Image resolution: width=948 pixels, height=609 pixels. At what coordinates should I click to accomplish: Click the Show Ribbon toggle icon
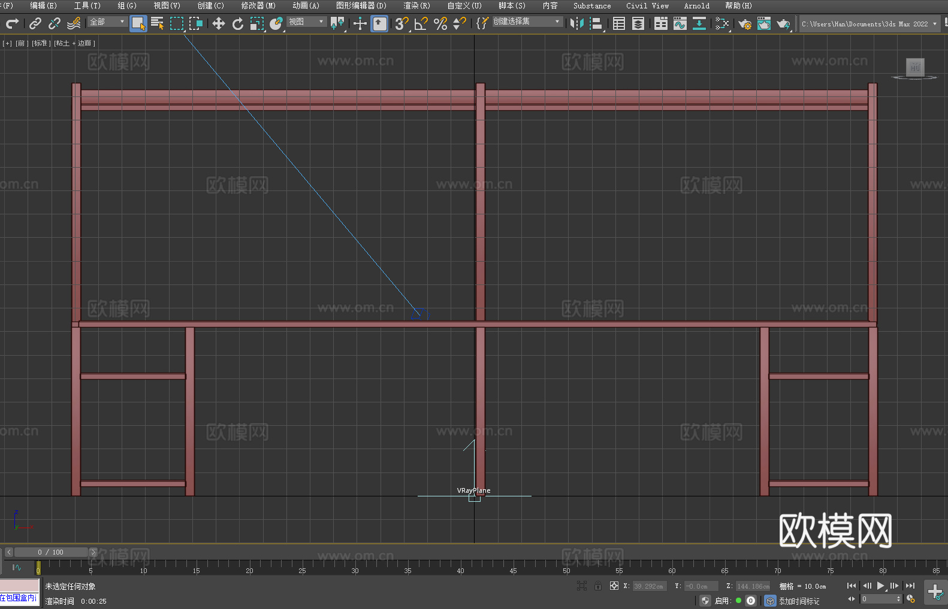(661, 23)
